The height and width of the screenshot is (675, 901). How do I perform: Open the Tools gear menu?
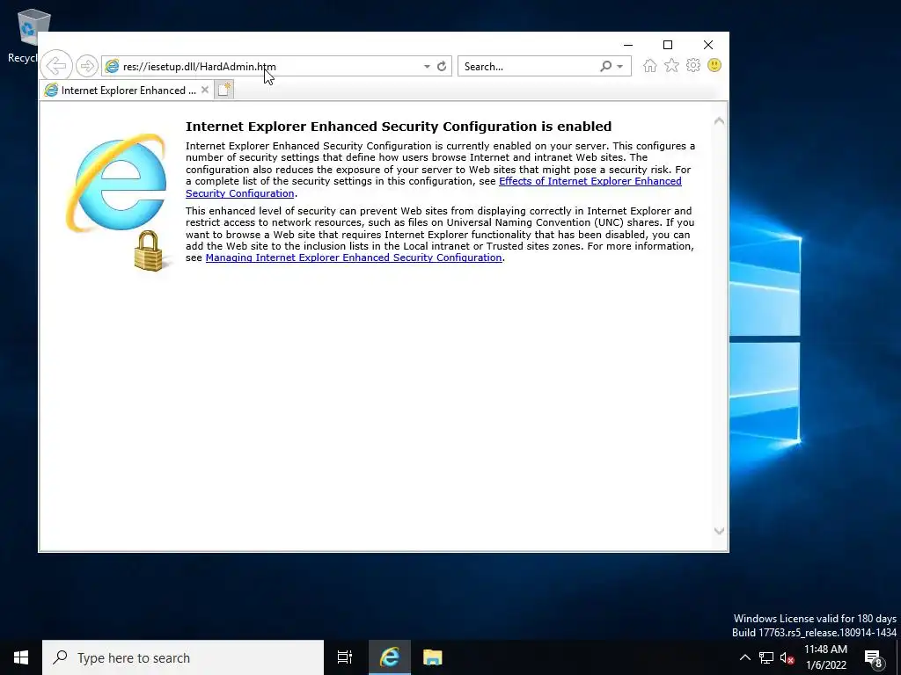(693, 65)
